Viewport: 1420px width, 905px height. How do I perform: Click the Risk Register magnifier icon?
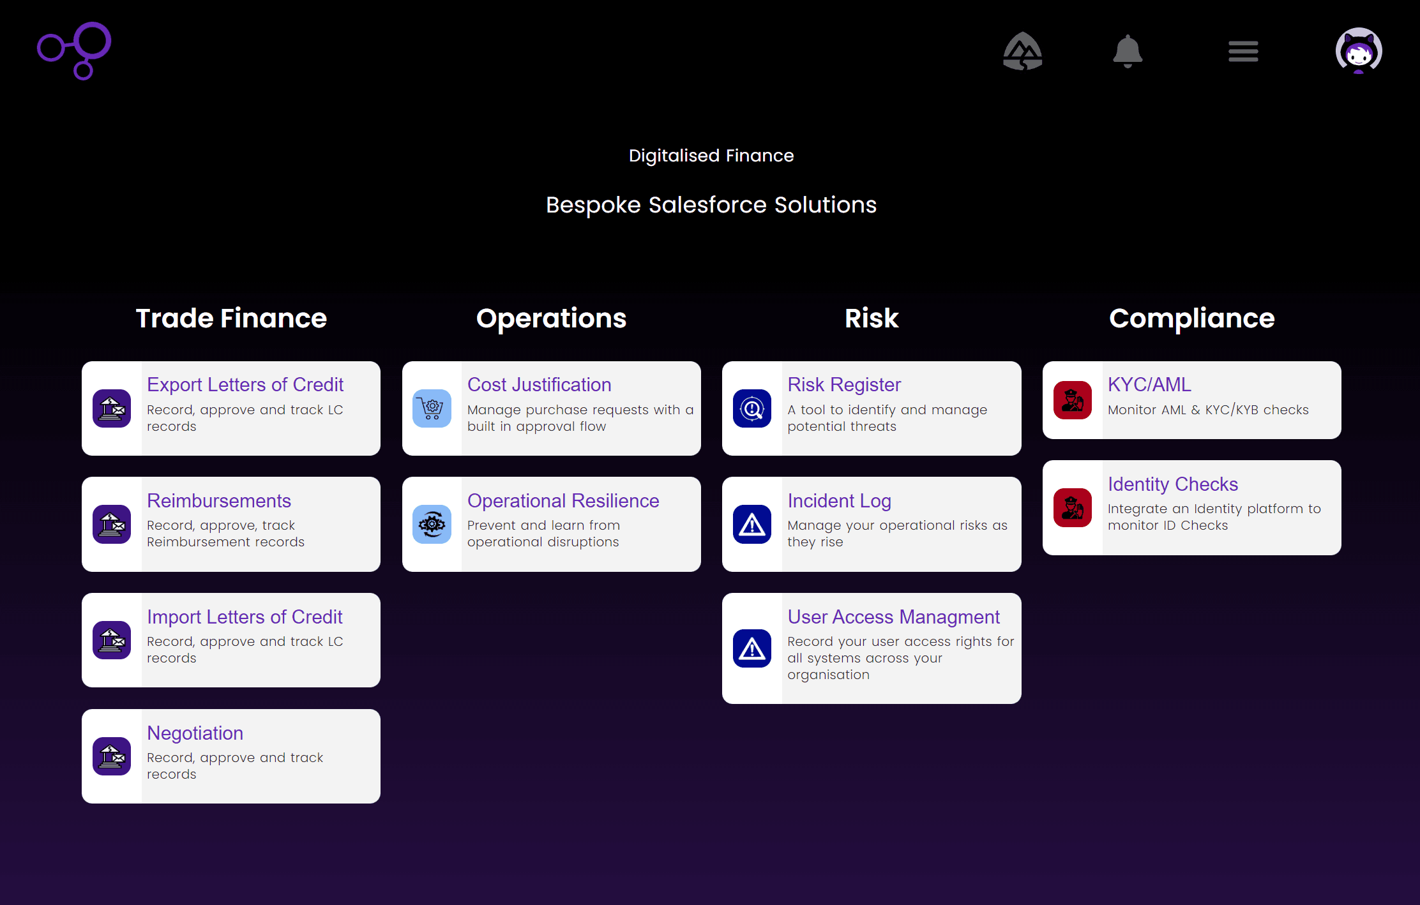pyautogui.click(x=752, y=408)
